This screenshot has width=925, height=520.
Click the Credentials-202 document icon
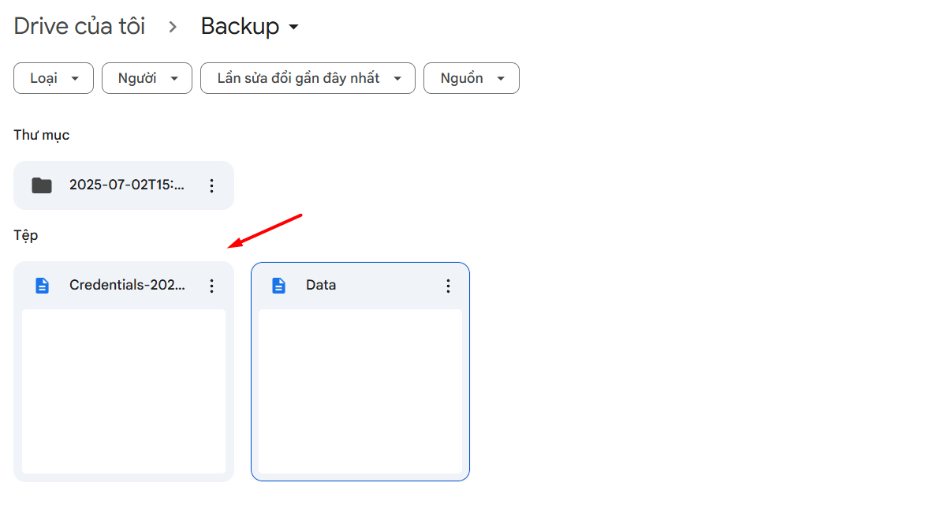tap(42, 286)
